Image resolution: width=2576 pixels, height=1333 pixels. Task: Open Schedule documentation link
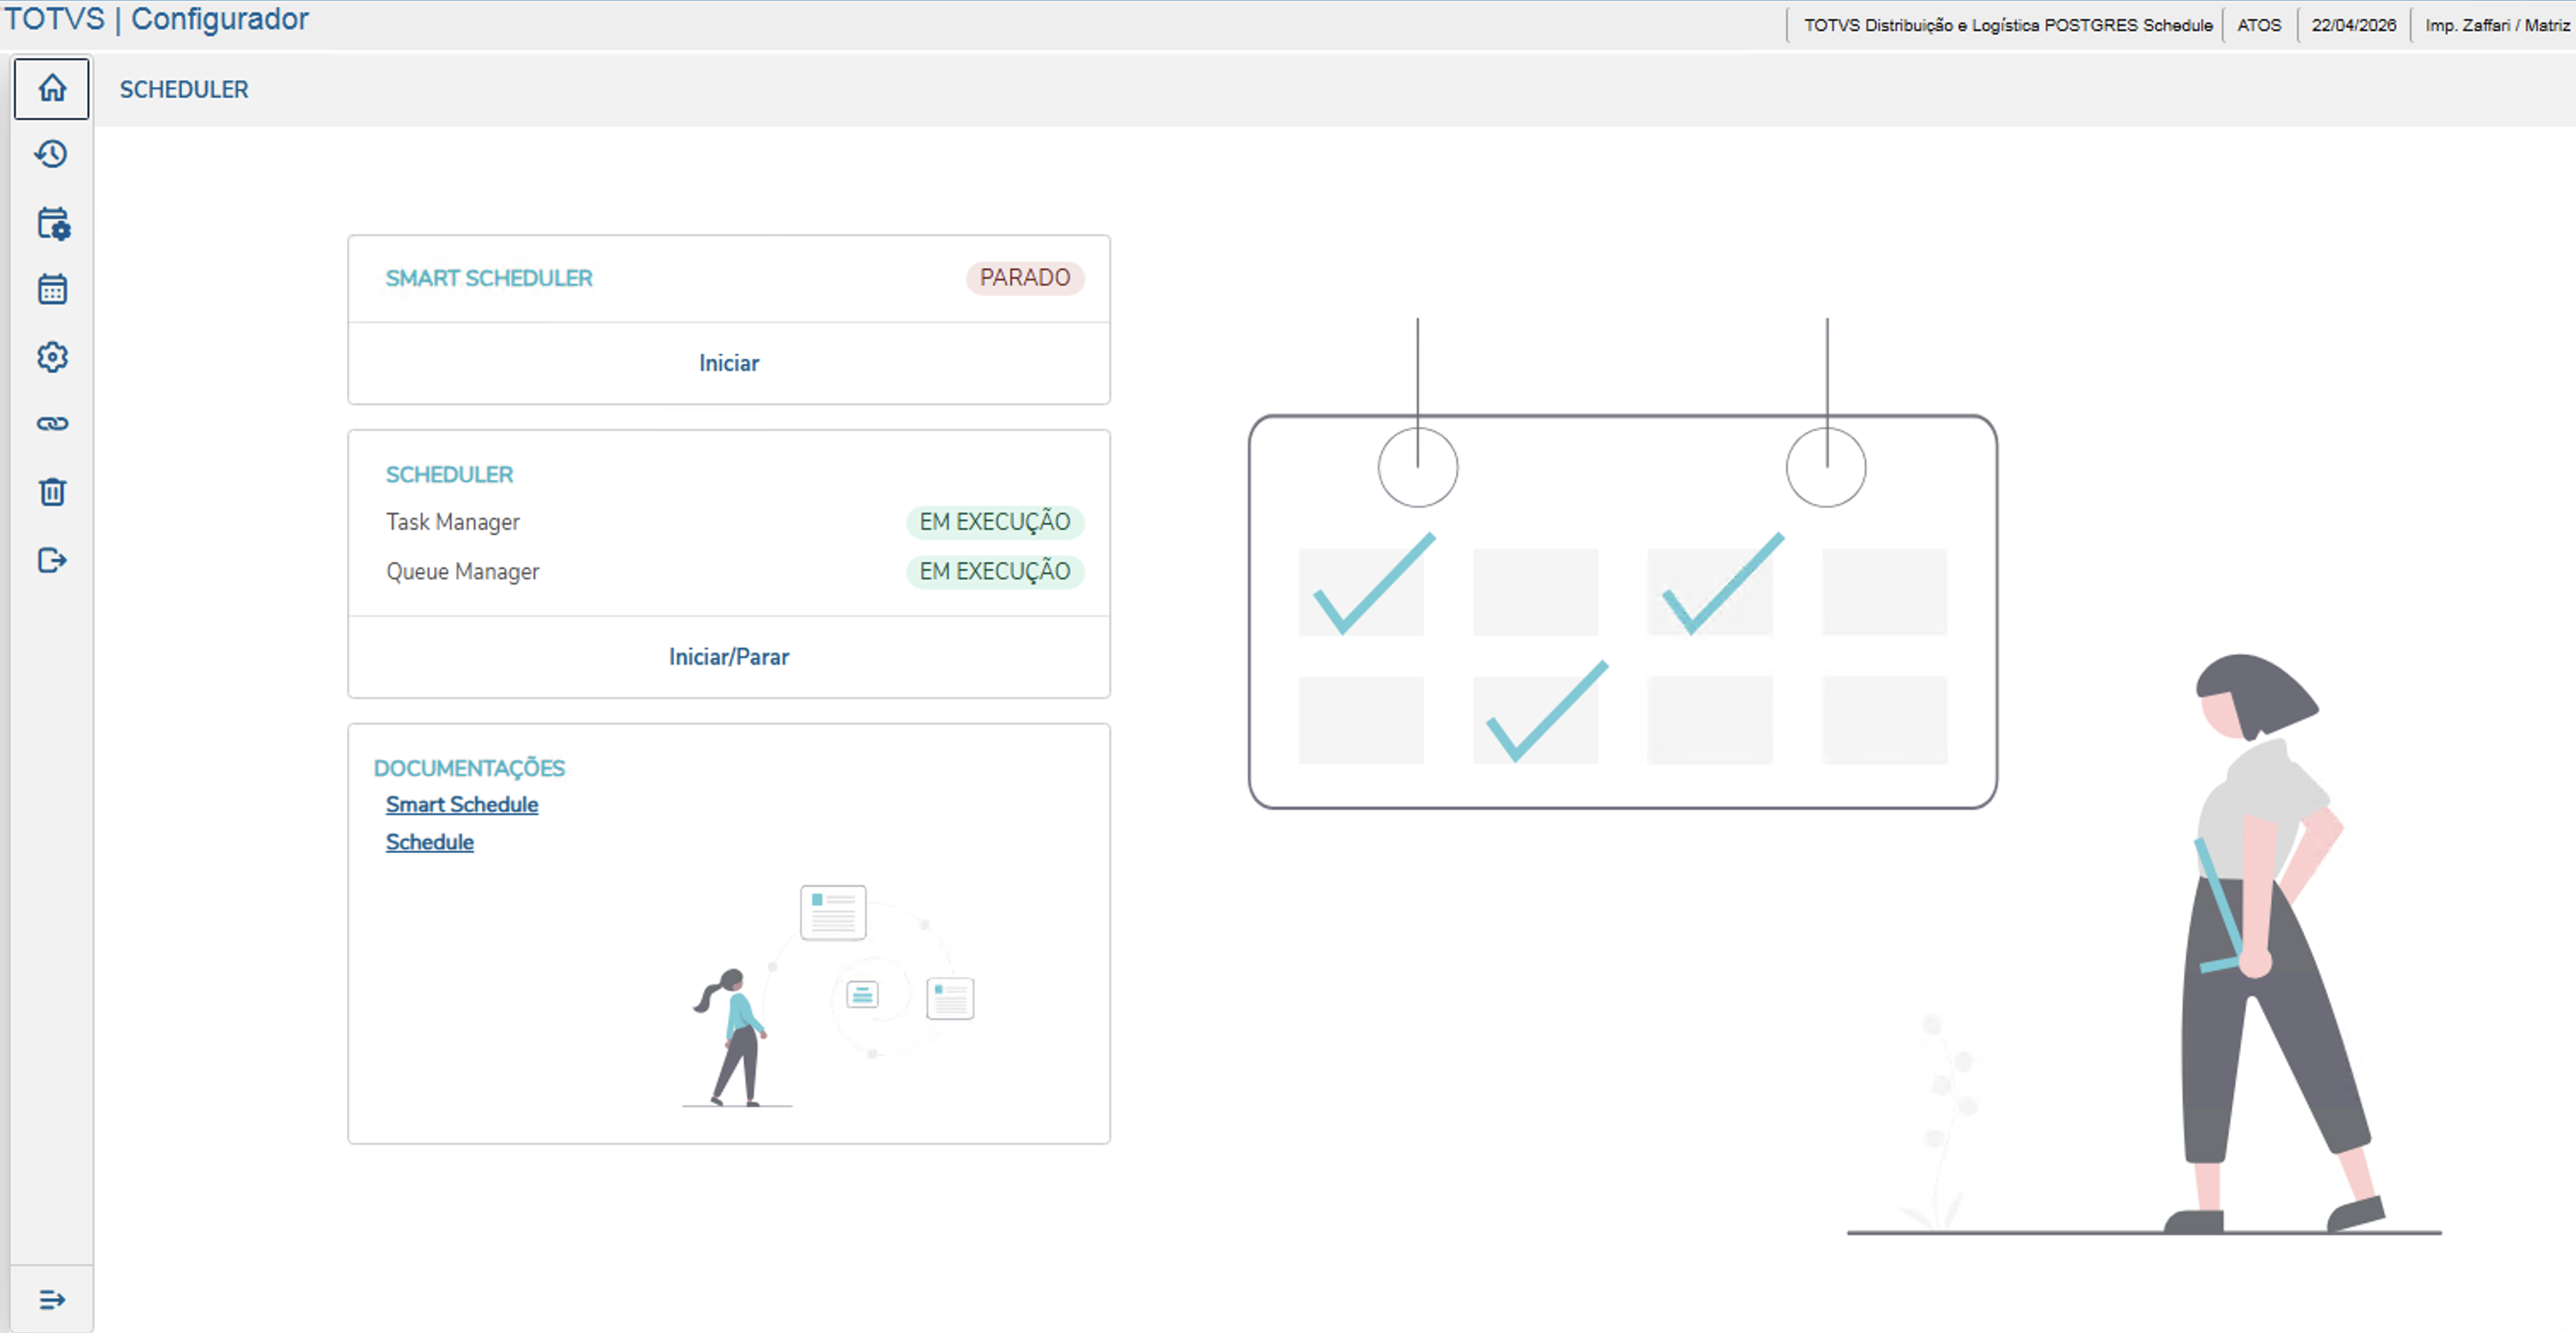click(429, 842)
